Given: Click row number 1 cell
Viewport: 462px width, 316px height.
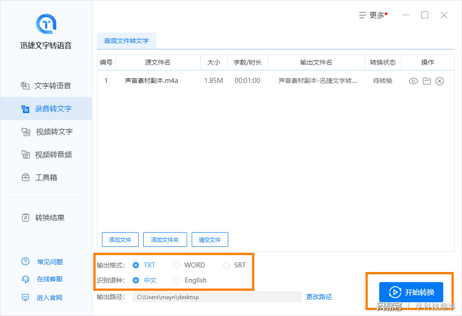Looking at the screenshot, I should [106, 81].
